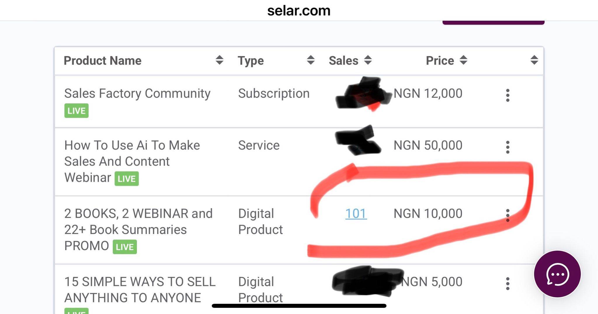
Task: Click the sort arrows next to Price
Action: pos(463,60)
